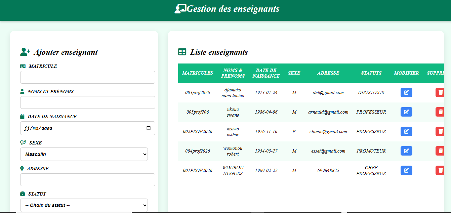Click the Matricule input field
Screen dimensions: 451x213
(88, 77)
